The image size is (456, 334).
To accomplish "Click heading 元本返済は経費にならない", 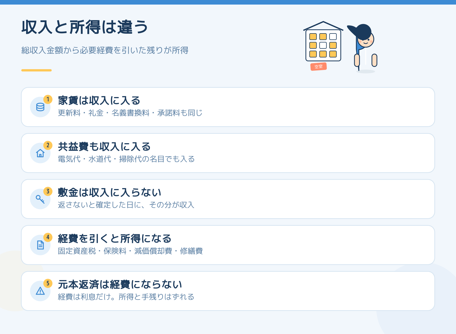I will [120, 285].
